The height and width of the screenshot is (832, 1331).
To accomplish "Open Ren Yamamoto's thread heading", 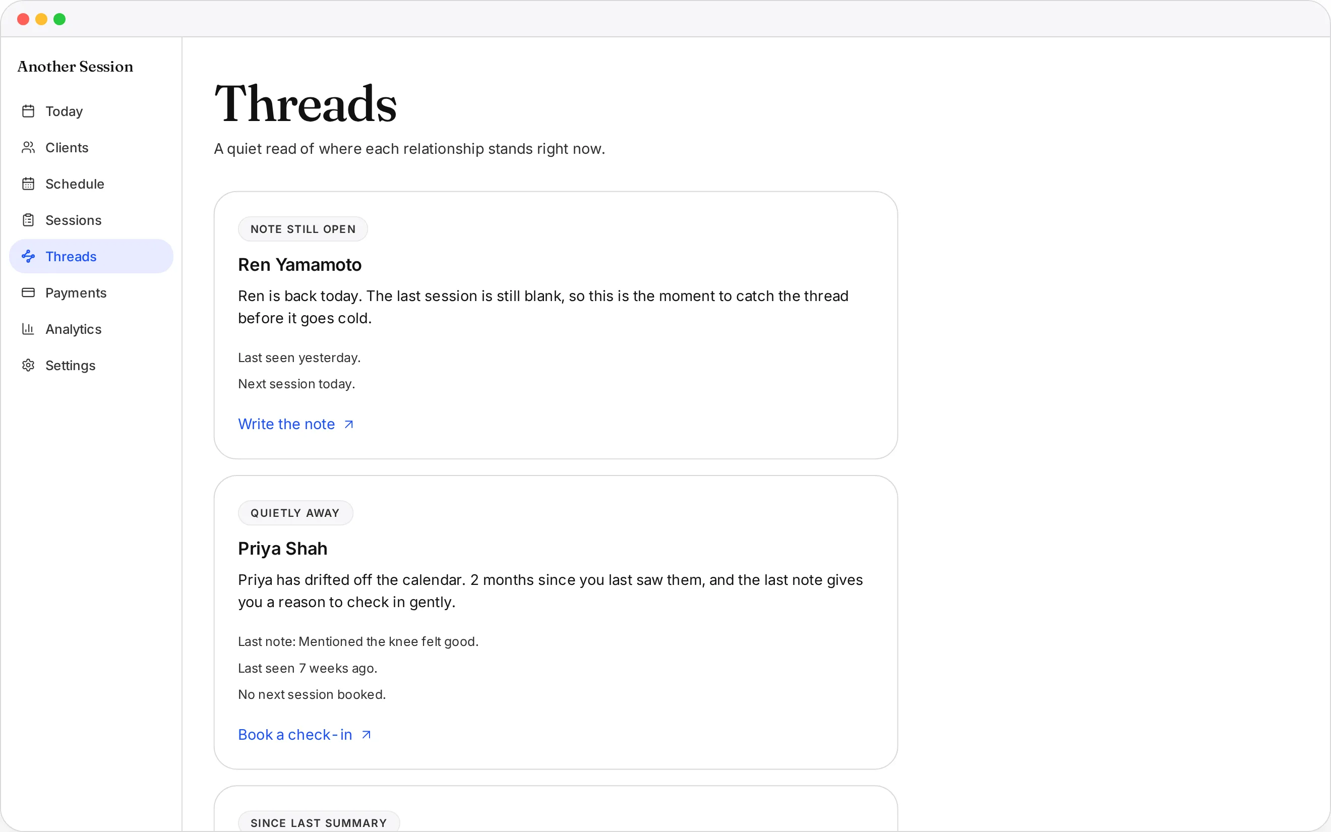I will click(x=300, y=265).
